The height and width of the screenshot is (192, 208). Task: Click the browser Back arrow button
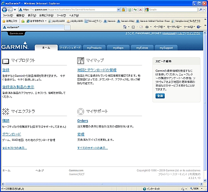(4, 10)
